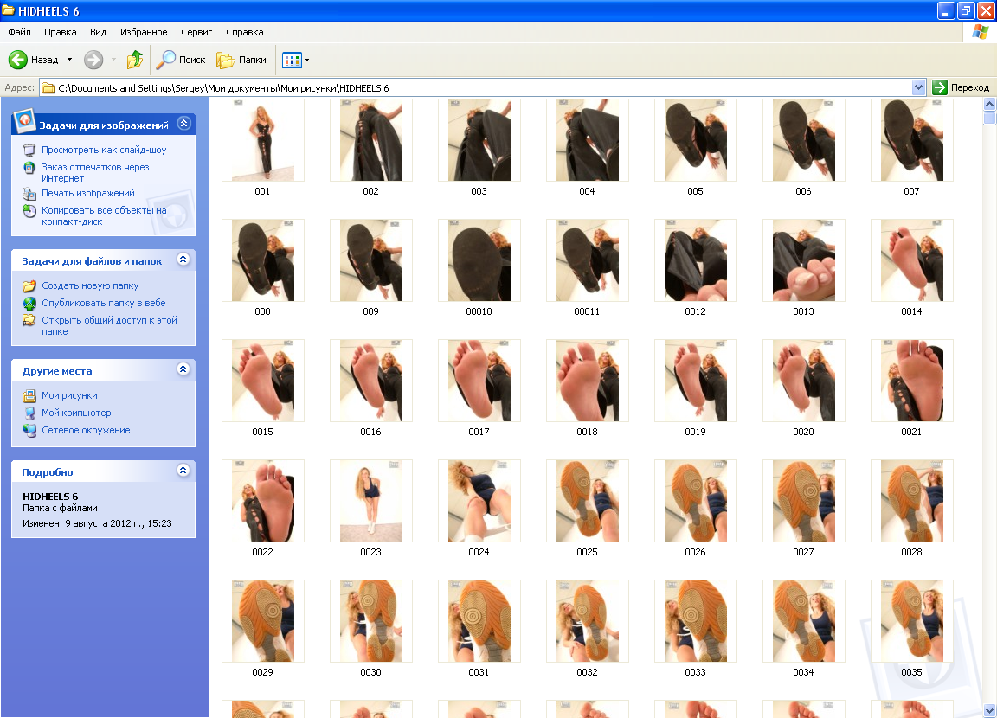Click the scrollbar up arrow
The image size is (997, 718).
[x=989, y=104]
